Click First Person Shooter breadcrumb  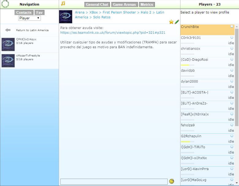click(119, 12)
